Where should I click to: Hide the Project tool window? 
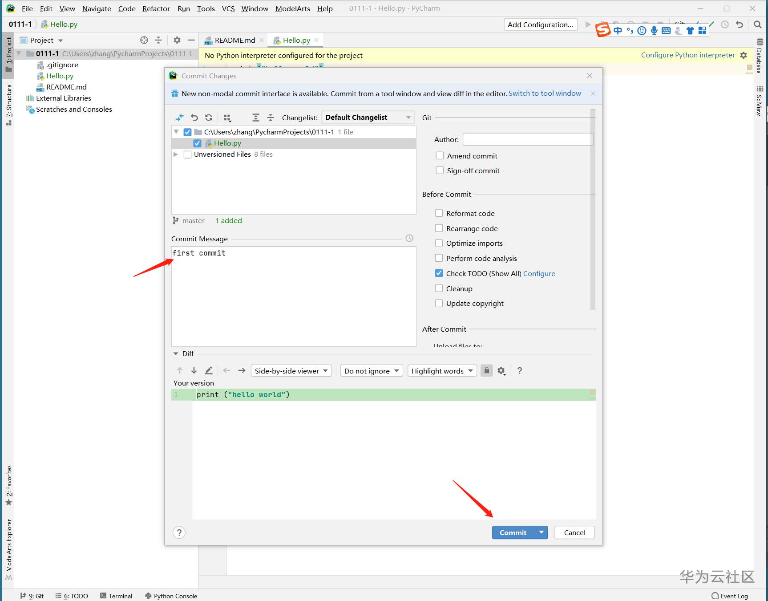tap(191, 40)
